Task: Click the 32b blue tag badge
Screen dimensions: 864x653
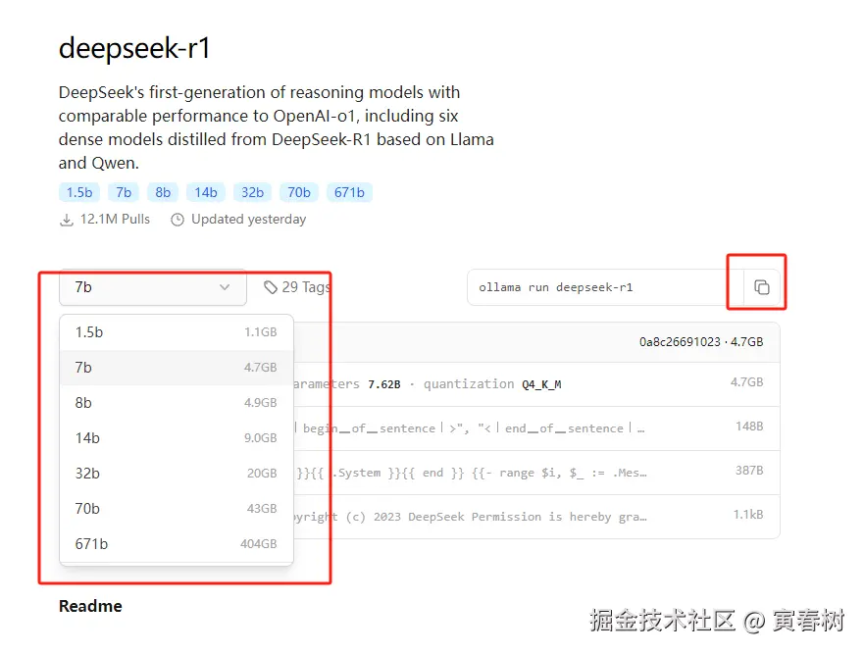Action: (252, 192)
